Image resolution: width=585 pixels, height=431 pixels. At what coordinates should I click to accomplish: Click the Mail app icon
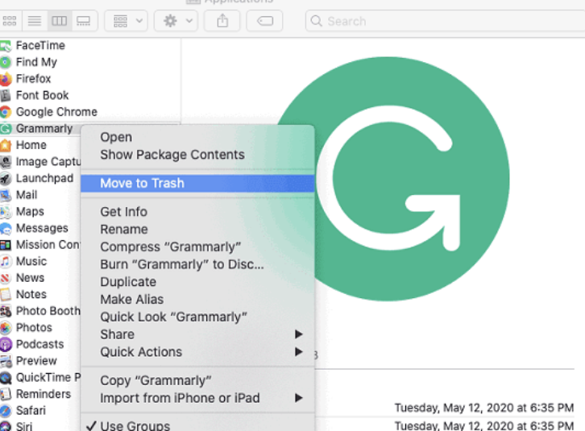pyautogui.click(x=6, y=195)
